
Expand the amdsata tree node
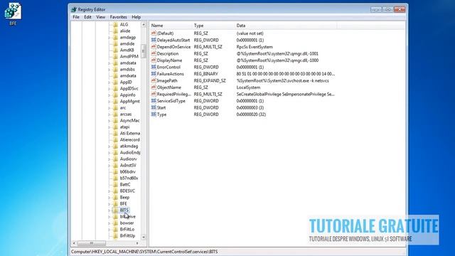(109, 63)
